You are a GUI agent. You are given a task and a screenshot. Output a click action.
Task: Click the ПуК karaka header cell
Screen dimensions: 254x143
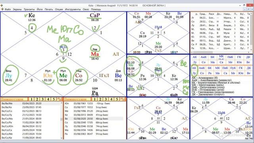click(233, 68)
